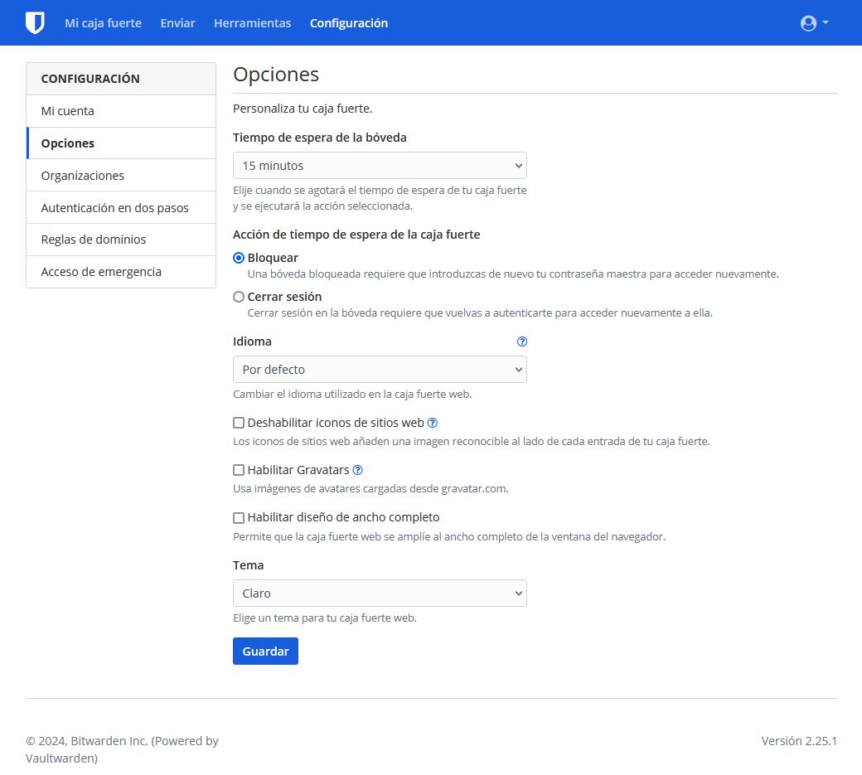
Task: Open the vault timeout dropdown (15 minutos)
Action: (380, 166)
